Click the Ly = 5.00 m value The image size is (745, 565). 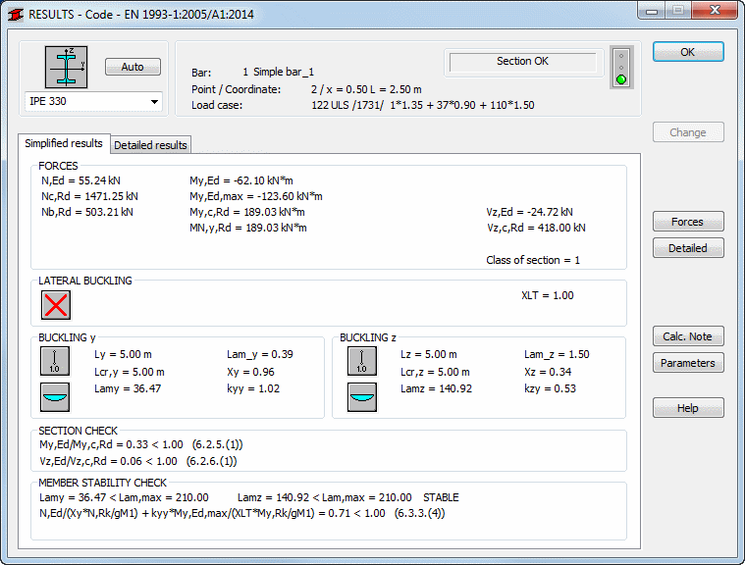coord(123,355)
